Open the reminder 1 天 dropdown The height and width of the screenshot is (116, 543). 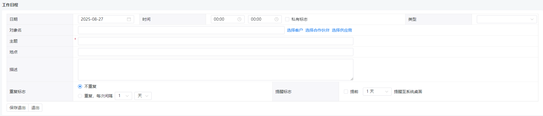(x=377, y=92)
